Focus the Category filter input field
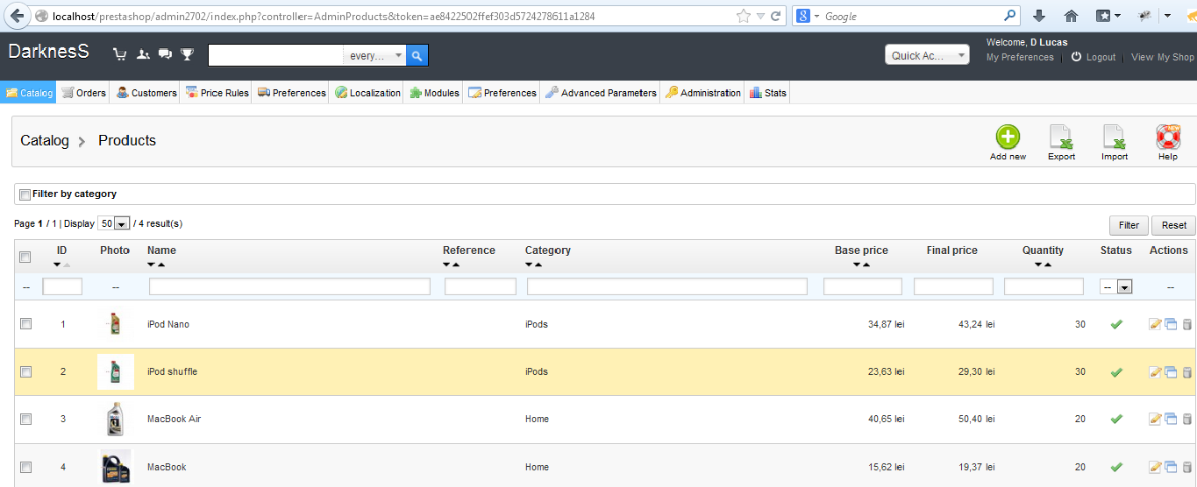Screen dimensions: 1197x487 click(x=667, y=286)
